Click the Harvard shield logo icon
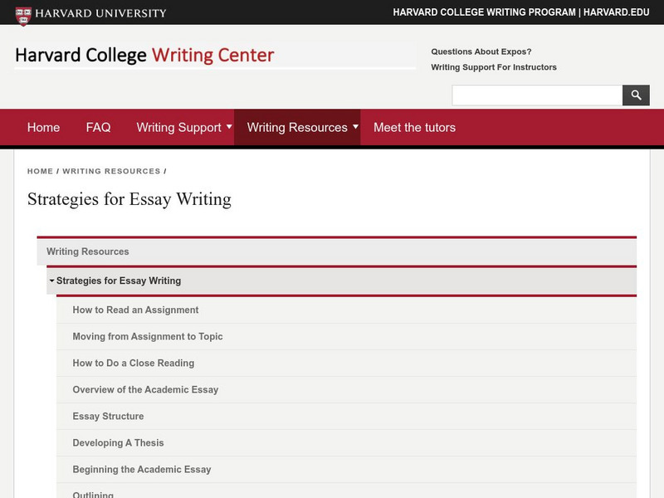The width and height of the screenshot is (664, 498). (22, 13)
